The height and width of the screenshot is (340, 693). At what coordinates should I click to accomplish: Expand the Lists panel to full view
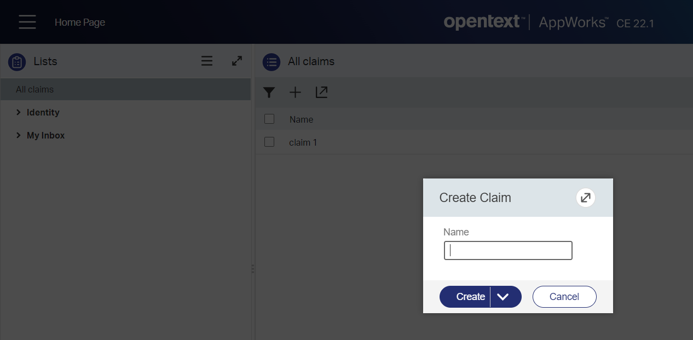coord(237,61)
